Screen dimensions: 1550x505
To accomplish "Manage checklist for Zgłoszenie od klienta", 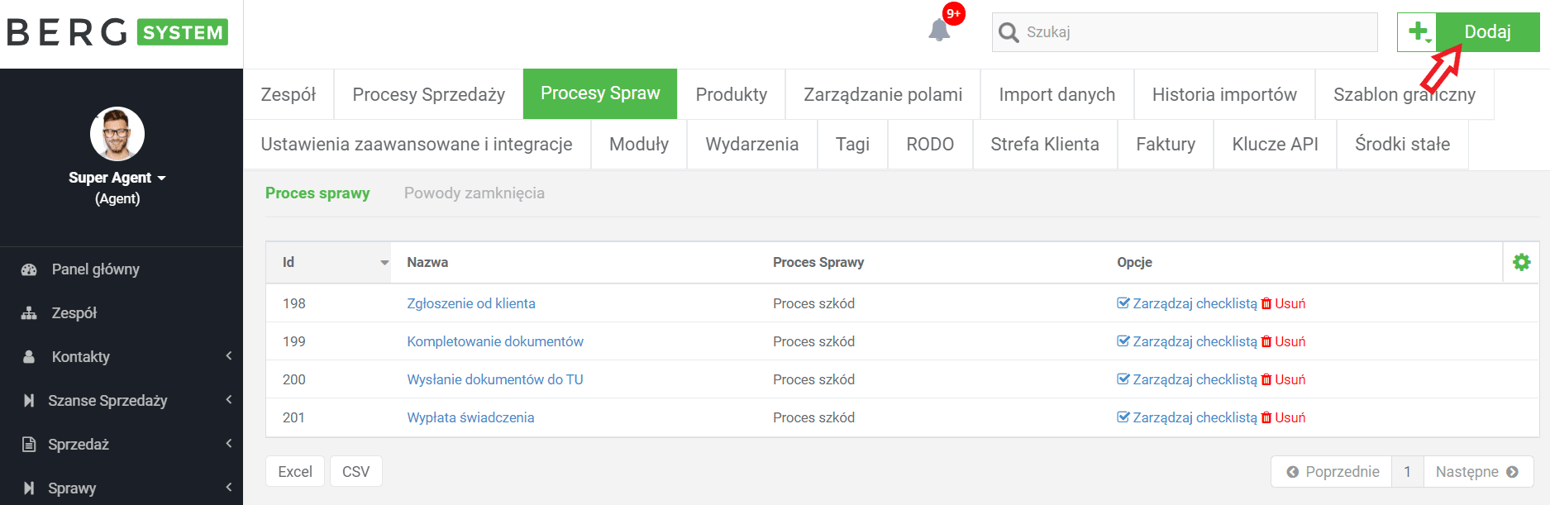I will click(x=1186, y=303).
